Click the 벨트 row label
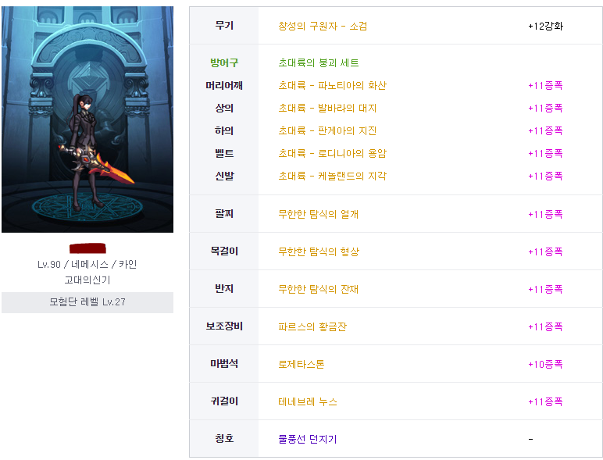This screenshot has width=603, height=460. click(x=224, y=153)
